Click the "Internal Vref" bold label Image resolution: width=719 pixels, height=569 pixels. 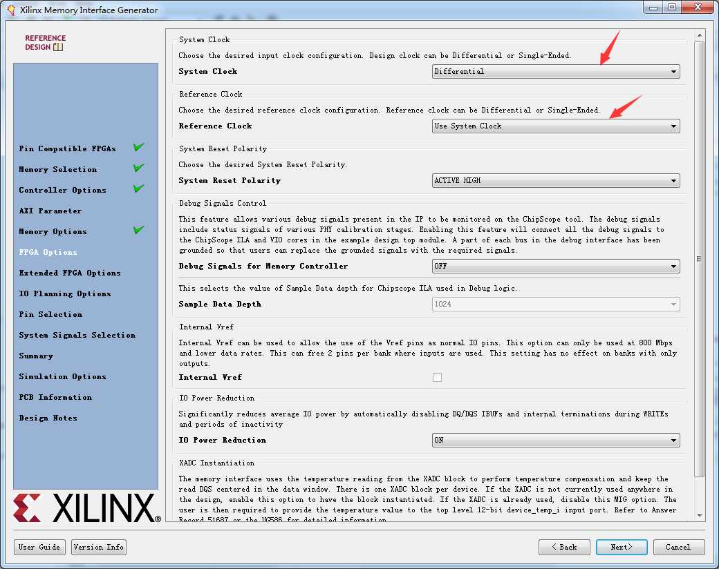[x=210, y=377]
